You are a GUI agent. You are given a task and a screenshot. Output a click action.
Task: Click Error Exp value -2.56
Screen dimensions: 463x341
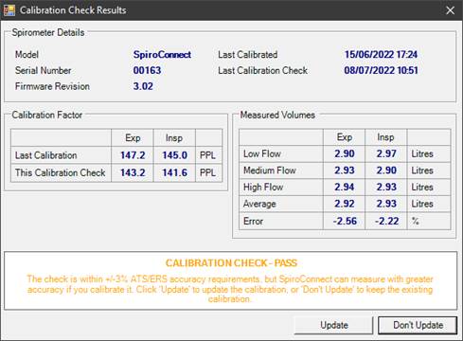click(345, 221)
